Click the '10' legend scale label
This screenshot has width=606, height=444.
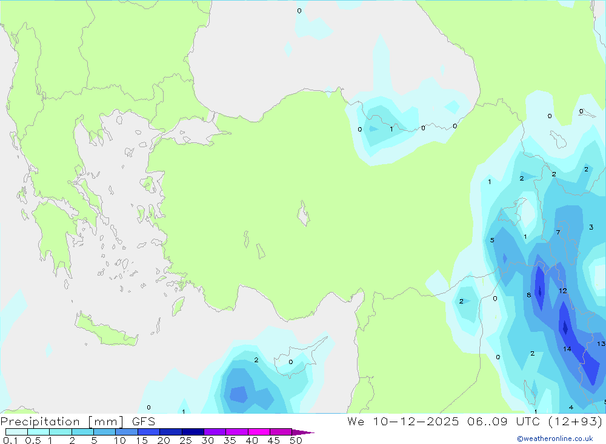(x=120, y=440)
